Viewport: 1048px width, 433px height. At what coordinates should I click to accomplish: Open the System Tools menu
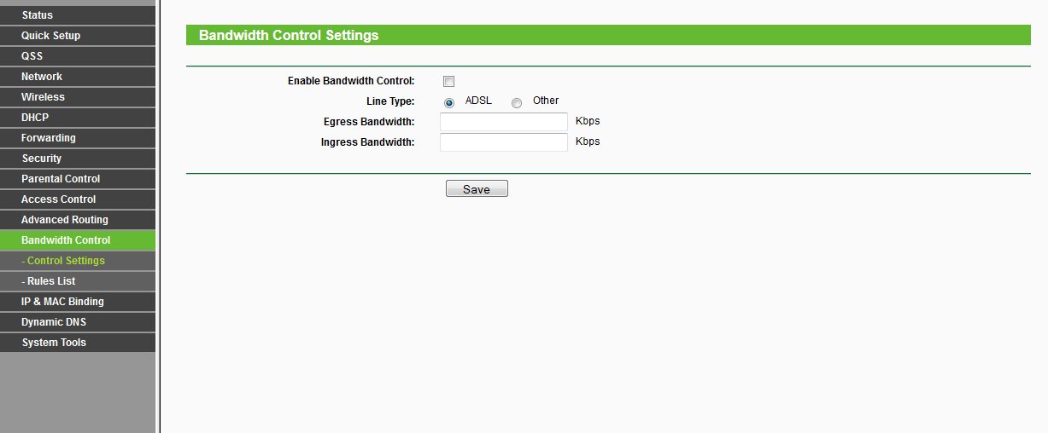[54, 343]
